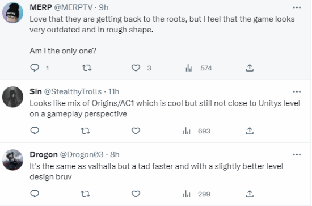Open MERP's profile avatar
This screenshot has height=206, width=312.
pos(12,12)
